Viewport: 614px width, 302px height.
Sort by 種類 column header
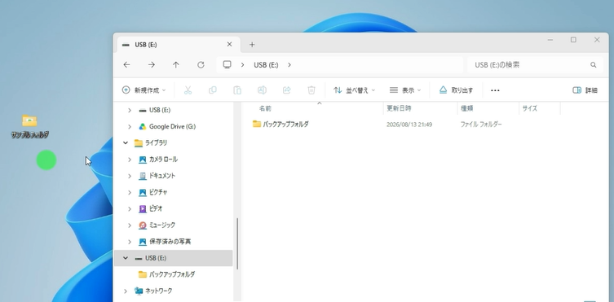pos(467,108)
